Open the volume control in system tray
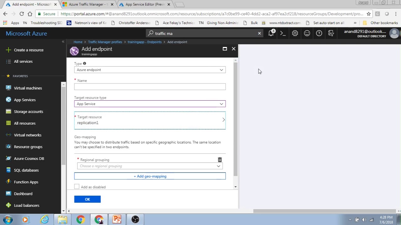The width and height of the screenshot is (401, 225). pyautogui.click(x=364, y=220)
